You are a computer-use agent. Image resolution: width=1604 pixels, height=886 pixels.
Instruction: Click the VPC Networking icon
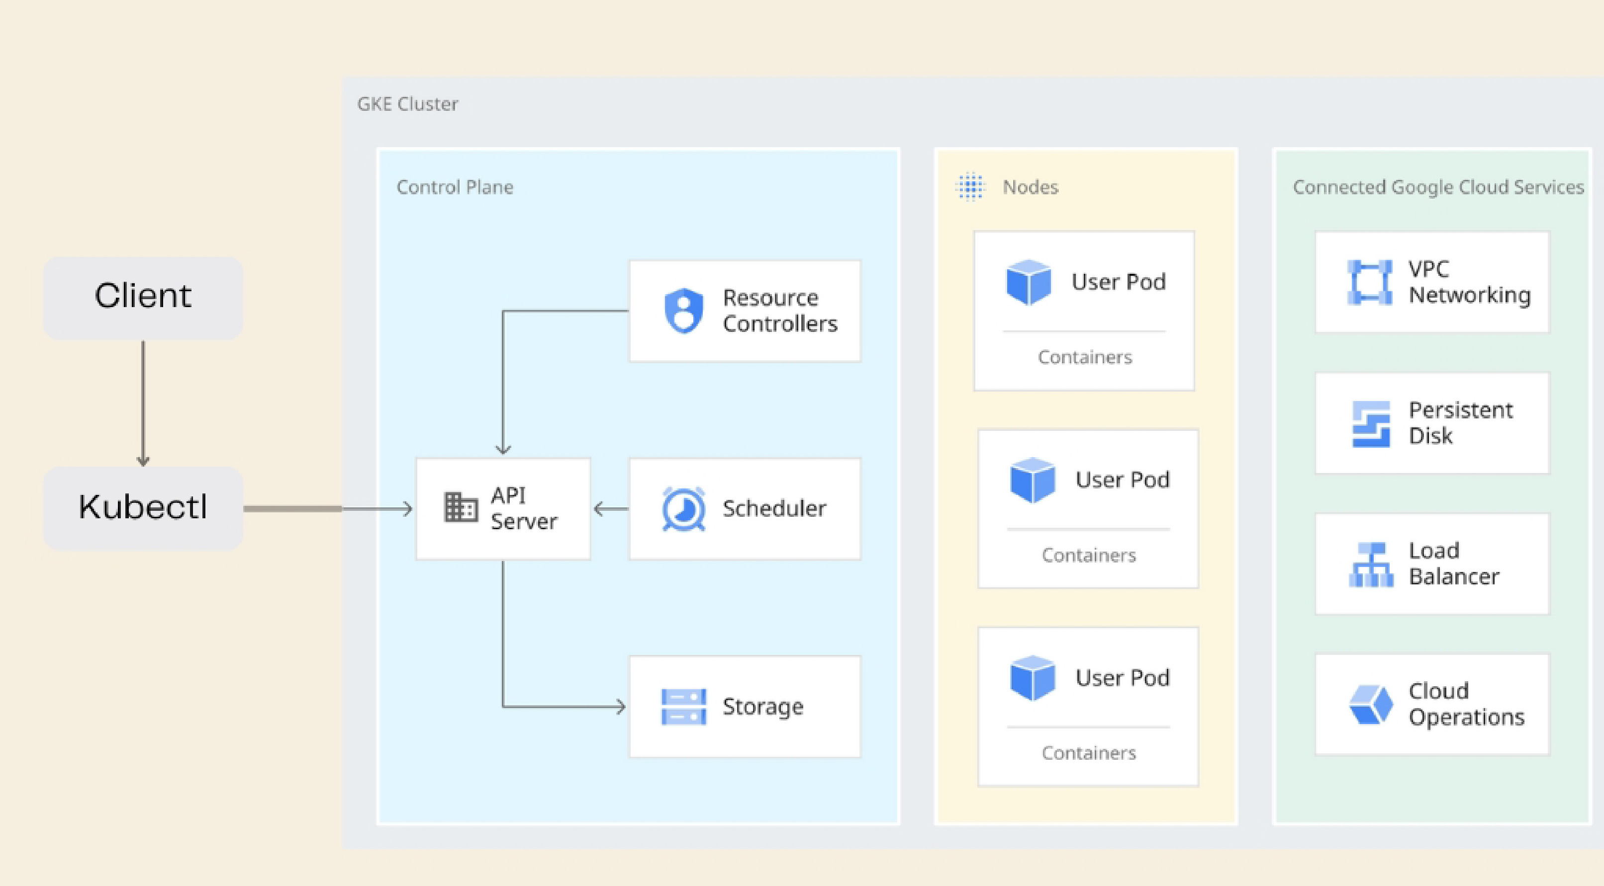click(1370, 282)
